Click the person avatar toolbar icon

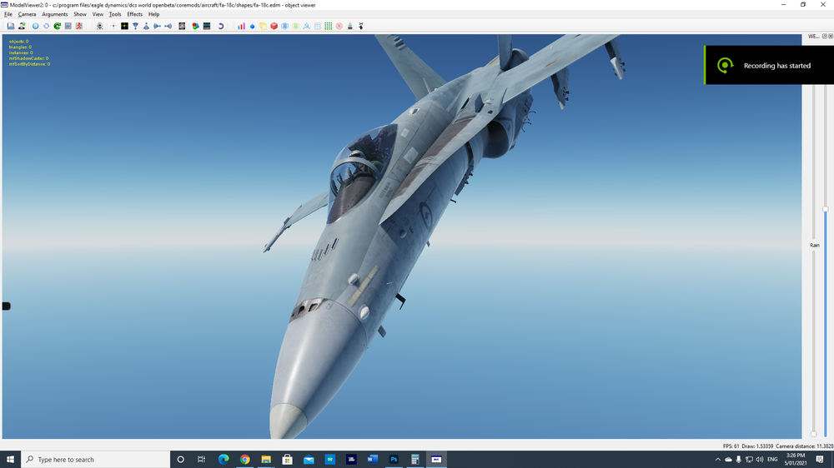(x=22, y=26)
